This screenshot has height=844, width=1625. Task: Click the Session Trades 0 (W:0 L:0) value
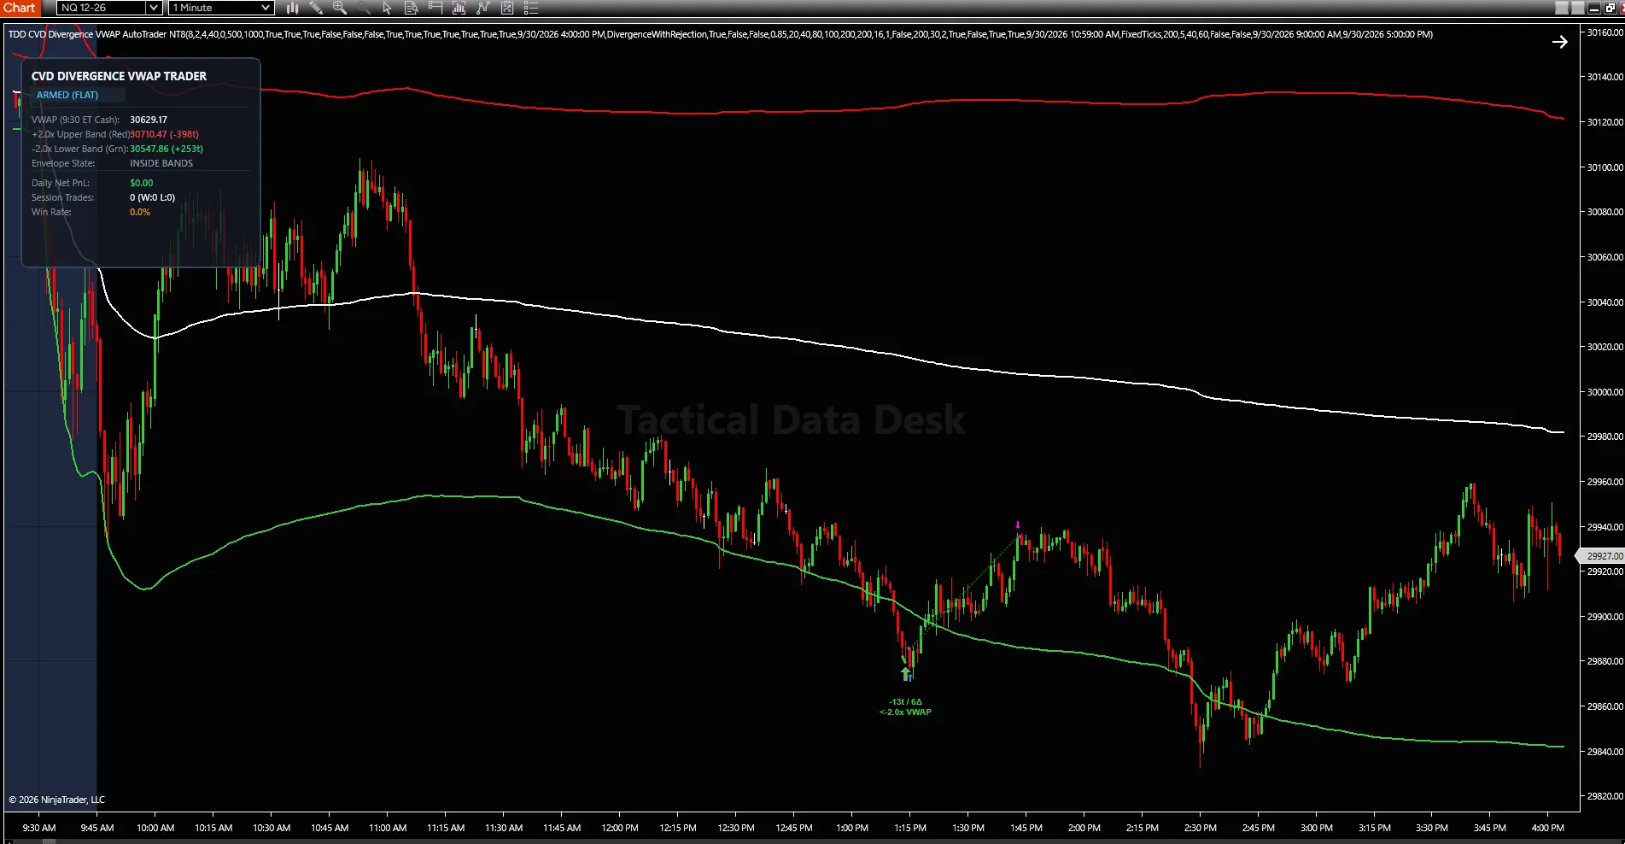coord(152,197)
